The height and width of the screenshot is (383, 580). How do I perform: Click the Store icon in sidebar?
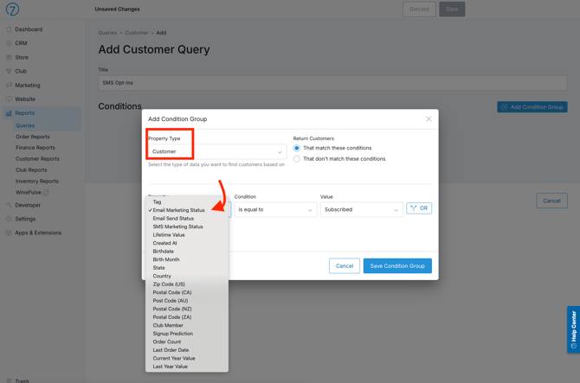point(9,57)
